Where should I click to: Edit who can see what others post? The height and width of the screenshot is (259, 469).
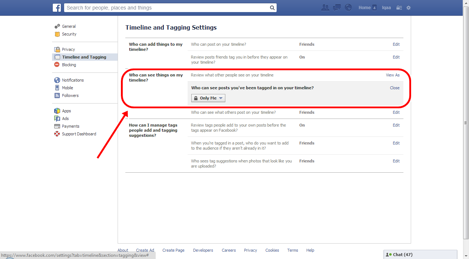pyautogui.click(x=396, y=112)
